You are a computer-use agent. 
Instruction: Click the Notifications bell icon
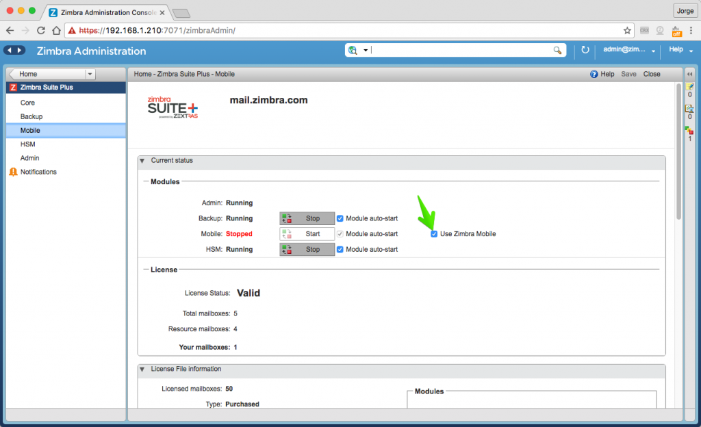click(14, 172)
